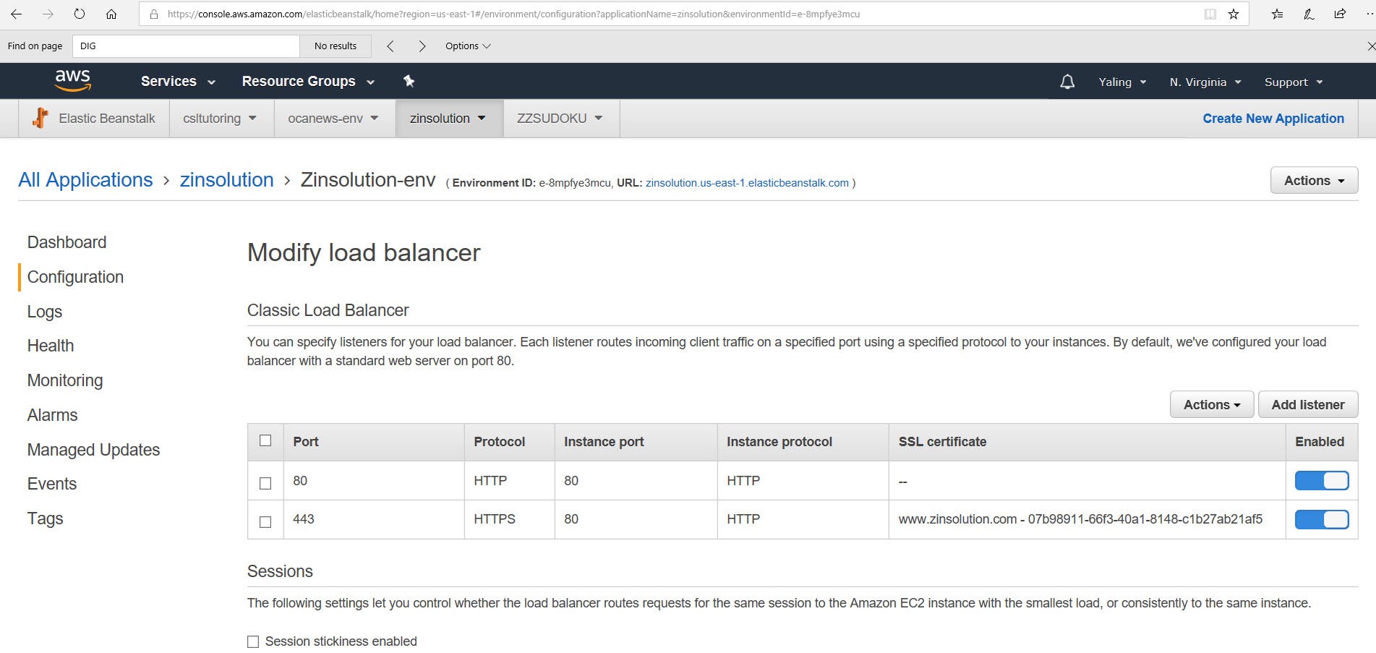Click the Elastic Beanstalk home label

coord(107,119)
